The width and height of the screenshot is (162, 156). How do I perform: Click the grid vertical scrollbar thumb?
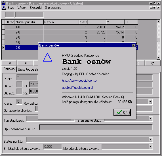158,40
